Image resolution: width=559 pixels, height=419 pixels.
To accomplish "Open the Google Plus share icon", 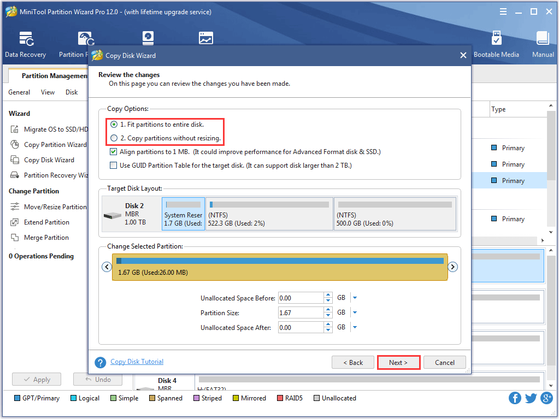I will [x=546, y=398].
